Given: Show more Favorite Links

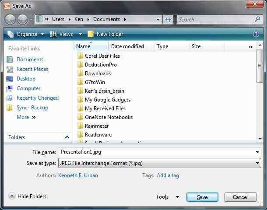Looking at the screenshot, I should click(x=26, y=117).
